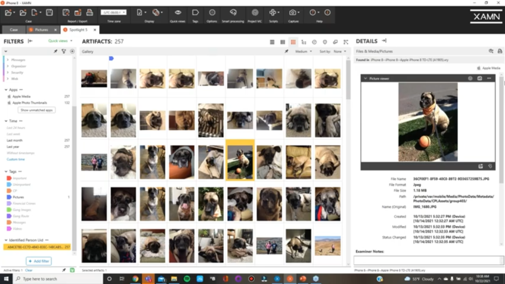Click the Print report icon
This screenshot has width=505, height=284.
tap(90, 12)
